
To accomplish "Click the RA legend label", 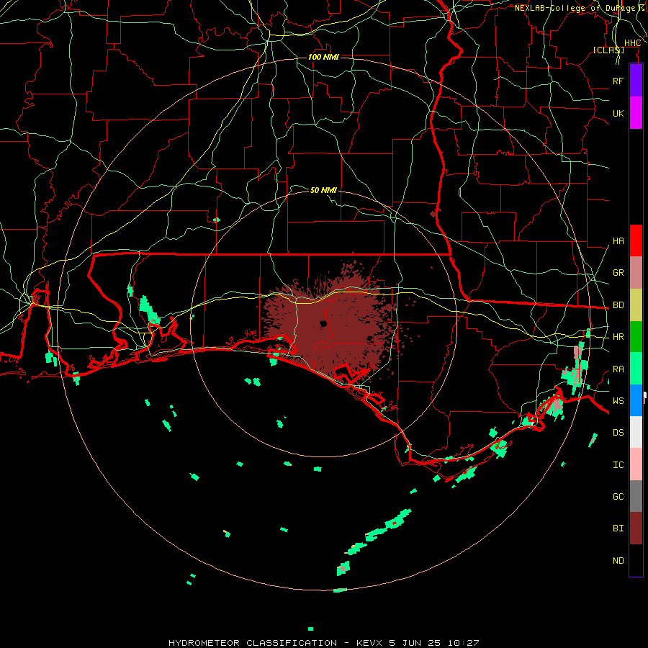I will [618, 369].
